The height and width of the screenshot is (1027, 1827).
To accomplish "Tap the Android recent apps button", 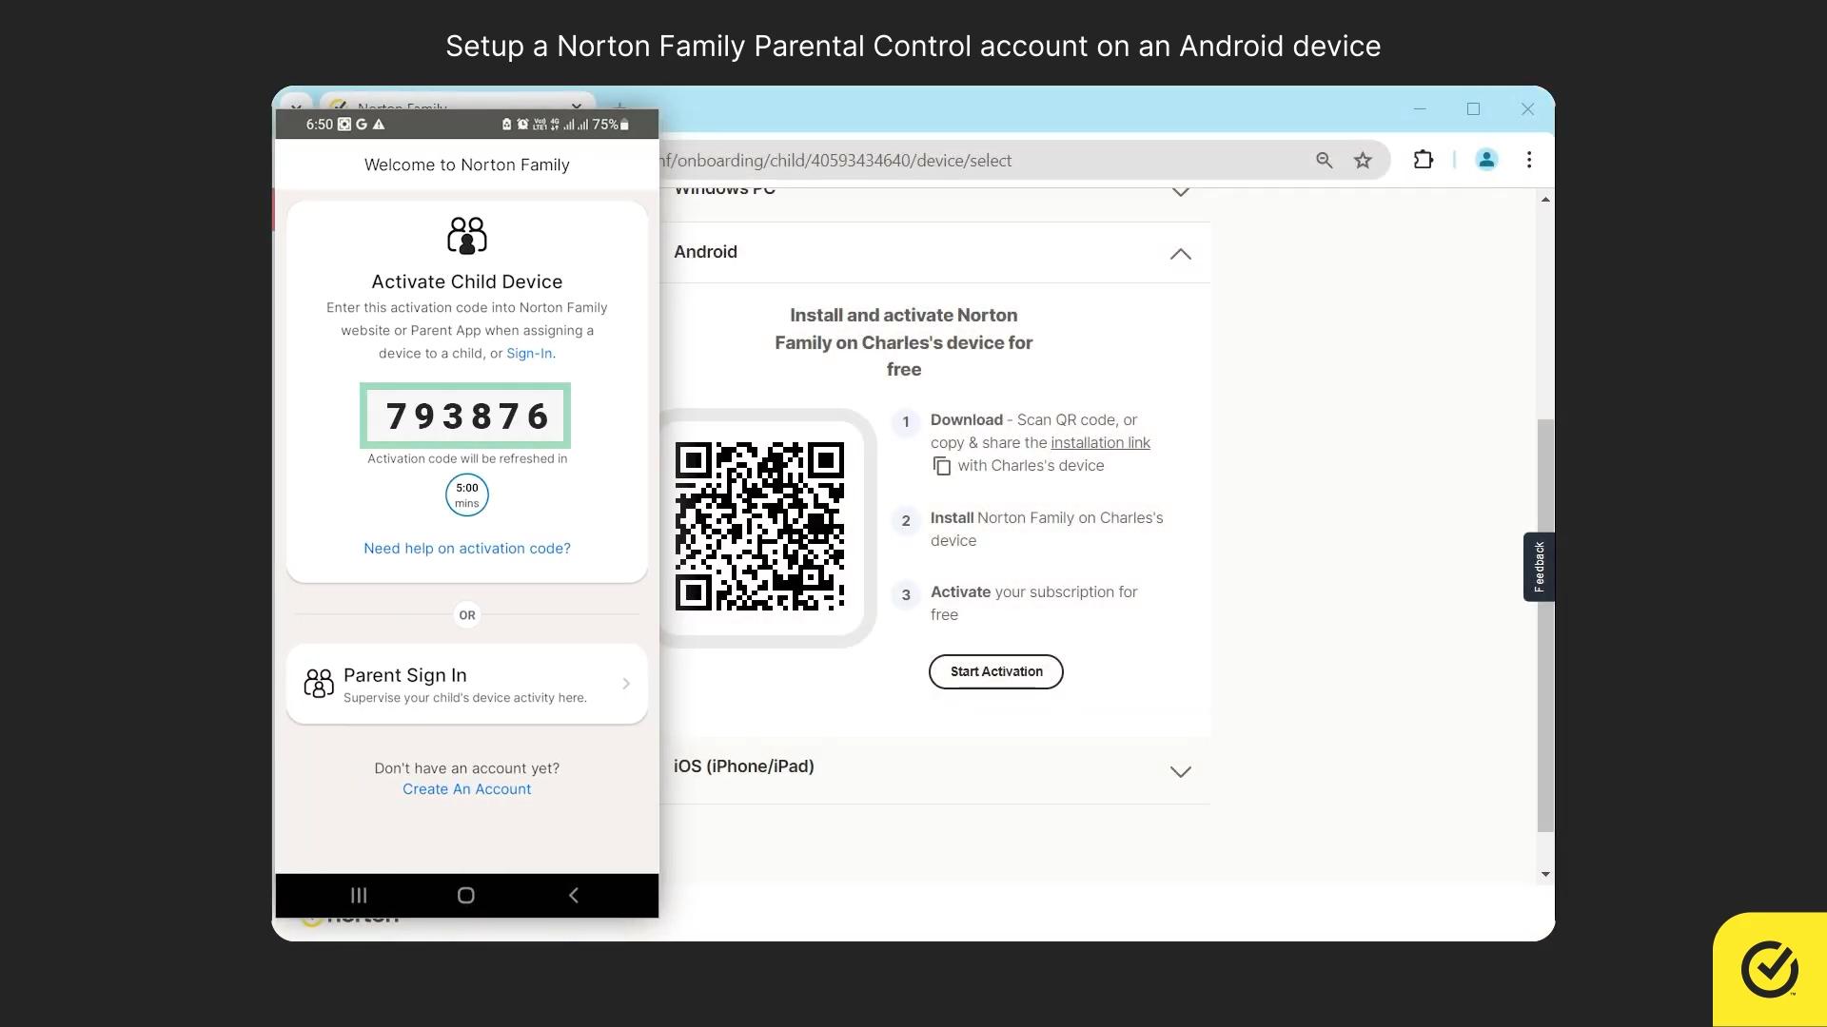I will (x=359, y=895).
